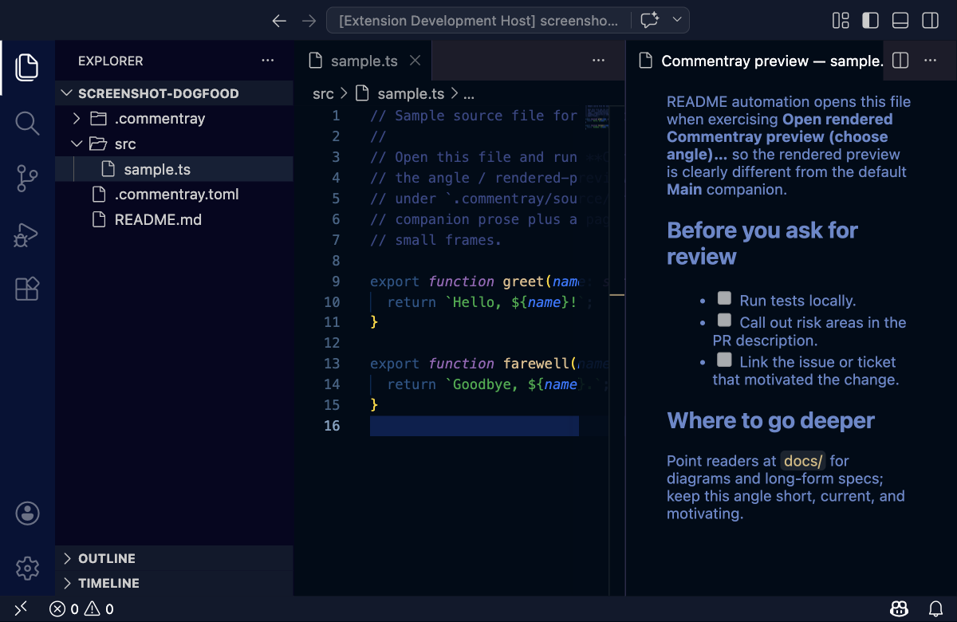Split the Commentray preview editor
This screenshot has height=622, width=957.
pyautogui.click(x=900, y=61)
